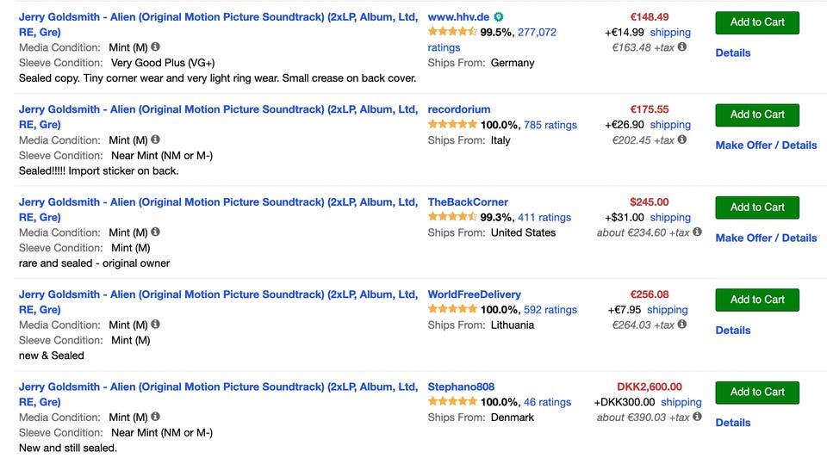This screenshot has height=458, width=827.
Task: Click the tax info icon under €163.48 price
Action: click(682, 47)
